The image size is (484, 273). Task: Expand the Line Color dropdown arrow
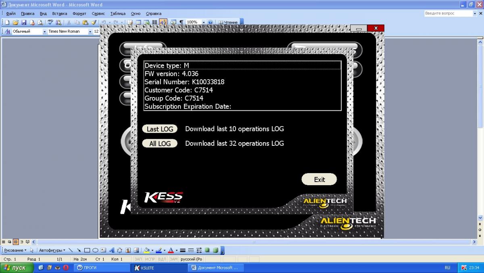tap(165, 250)
